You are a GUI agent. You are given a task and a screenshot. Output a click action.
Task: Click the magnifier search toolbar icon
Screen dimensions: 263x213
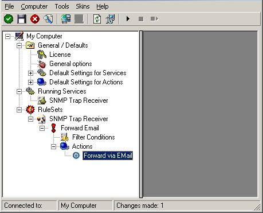coord(48,19)
